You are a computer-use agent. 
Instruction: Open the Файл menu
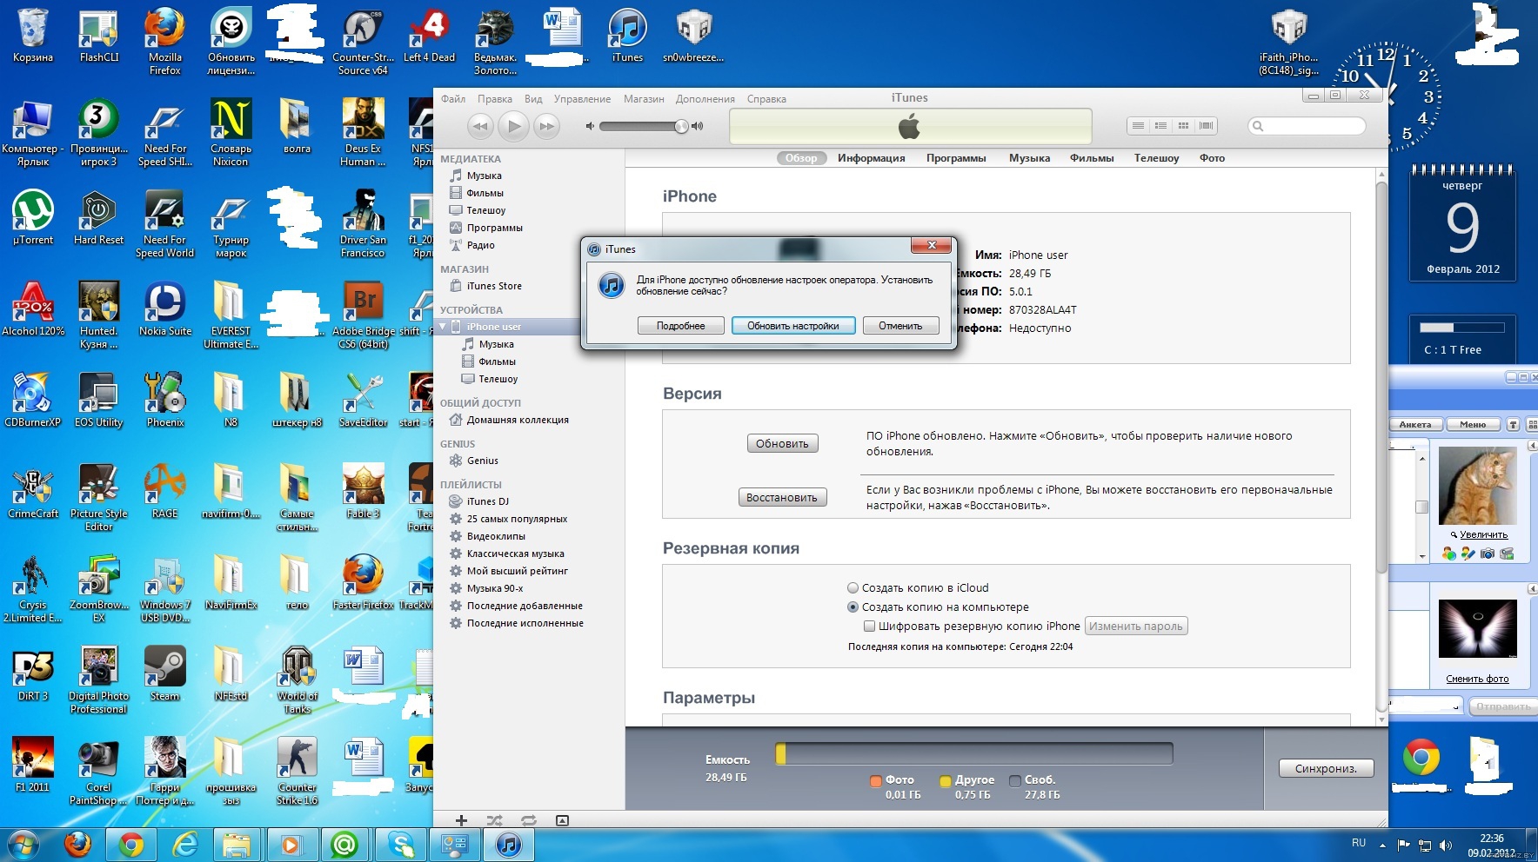[x=453, y=99]
